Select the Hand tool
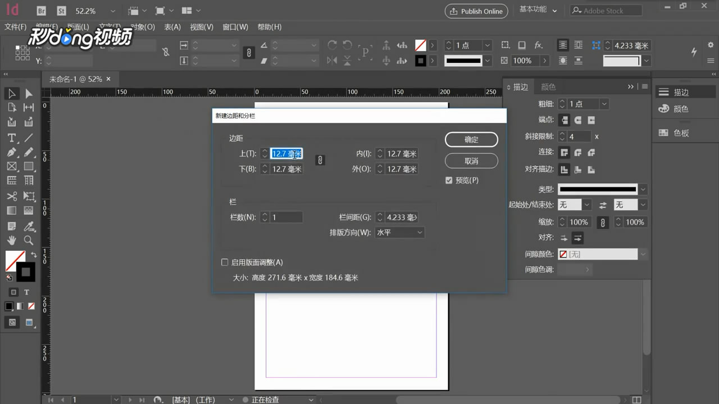The height and width of the screenshot is (404, 719). point(12,240)
